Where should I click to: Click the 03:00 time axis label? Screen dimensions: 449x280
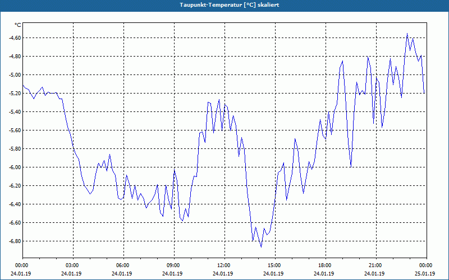[74, 265]
